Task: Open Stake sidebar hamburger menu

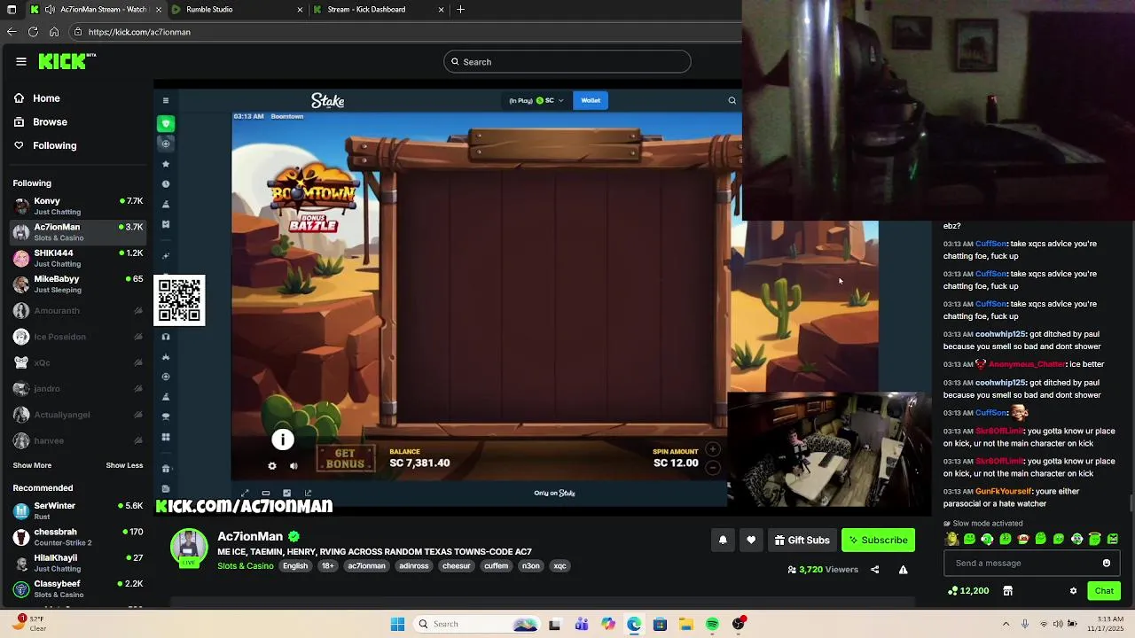Action: (x=166, y=101)
